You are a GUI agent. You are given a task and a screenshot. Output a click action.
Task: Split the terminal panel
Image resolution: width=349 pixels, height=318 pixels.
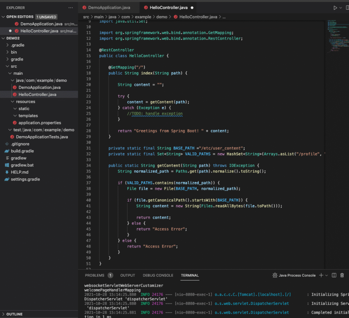pos(334,275)
